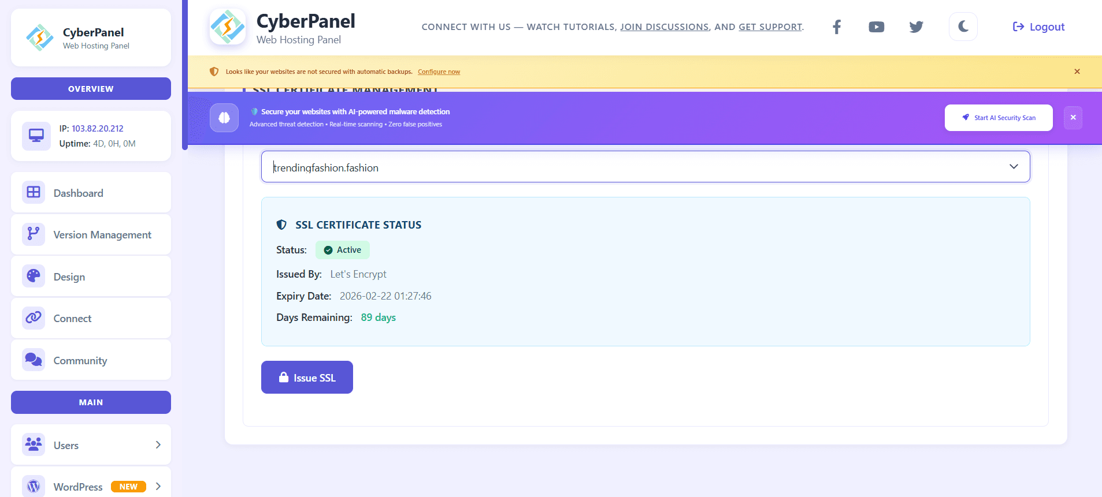The height and width of the screenshot is (497, 1102).
Task: Open the Facebook page icon
Action: [x=836, y=27]
